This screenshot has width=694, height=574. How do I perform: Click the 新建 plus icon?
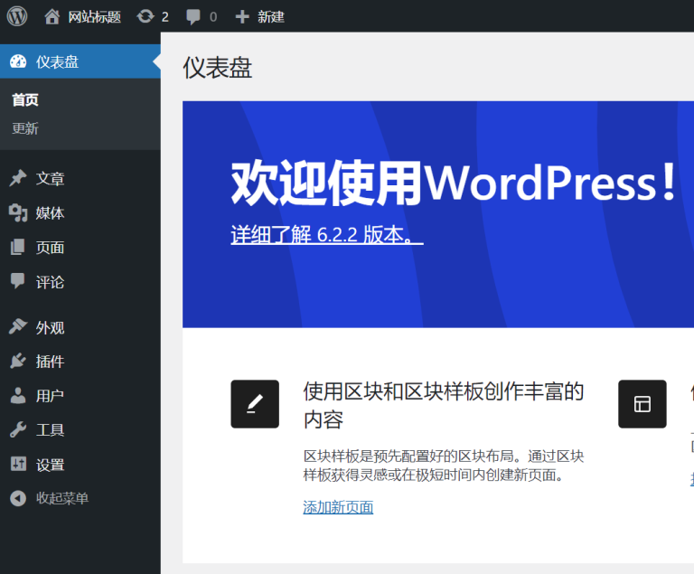[x=242, y=16]
